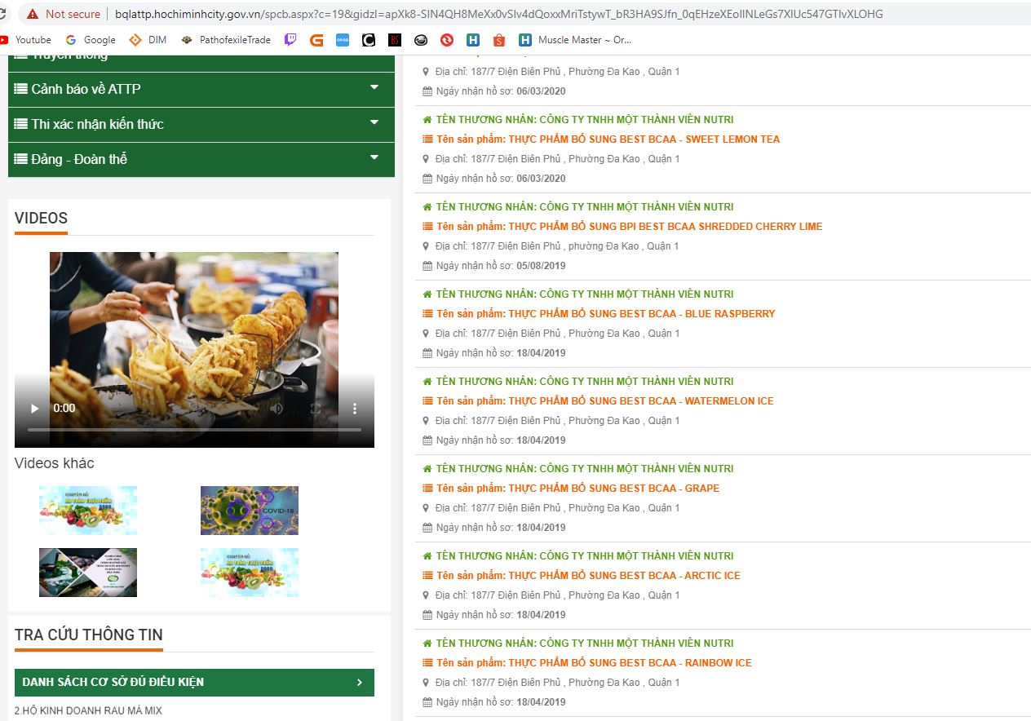1031x721 pixels.
Task: Open the Youtube bookmark
Action: (x=25, y=39)
